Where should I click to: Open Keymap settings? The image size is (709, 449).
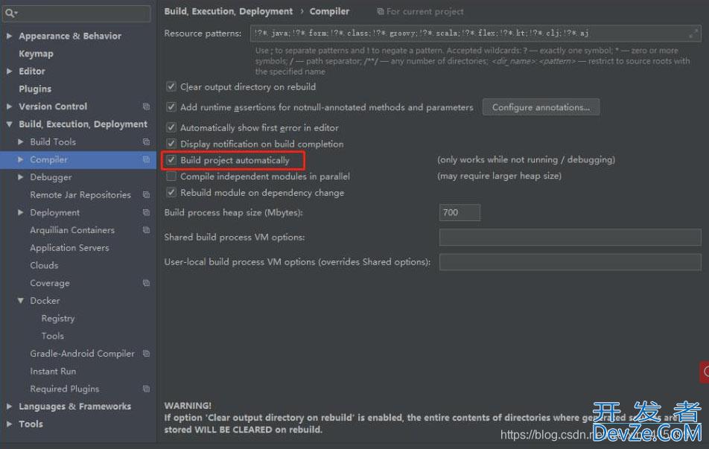36,54
